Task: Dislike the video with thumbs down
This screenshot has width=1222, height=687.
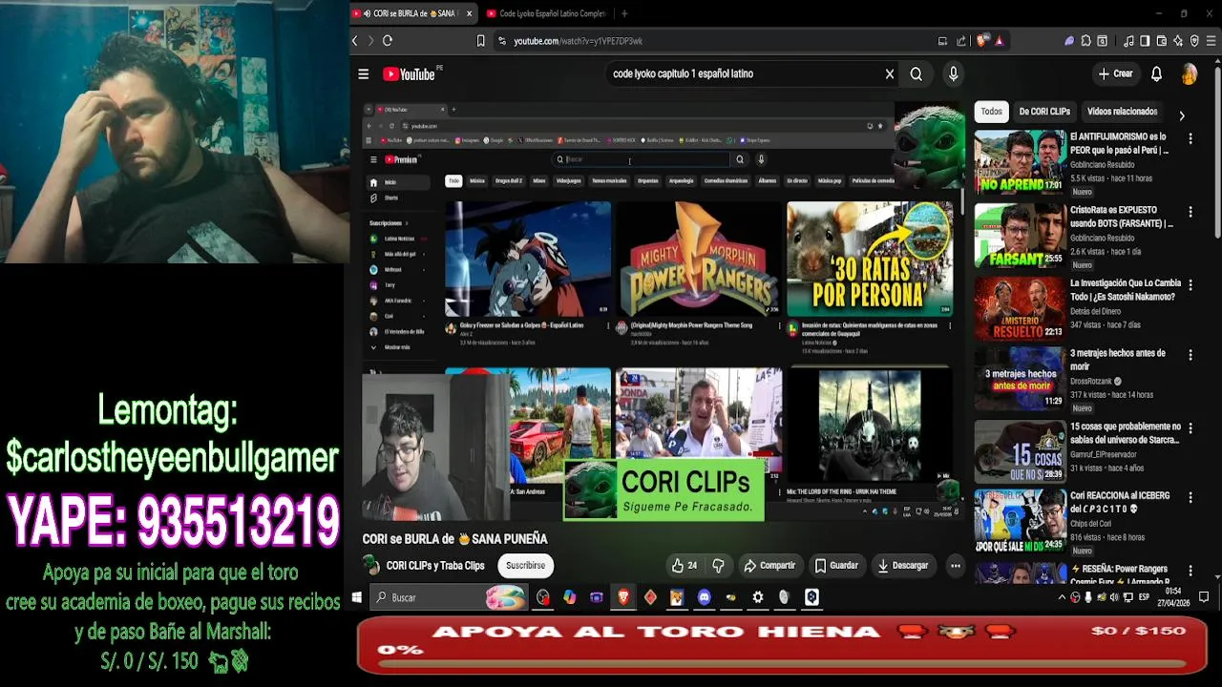Action: tap(718, 565)
